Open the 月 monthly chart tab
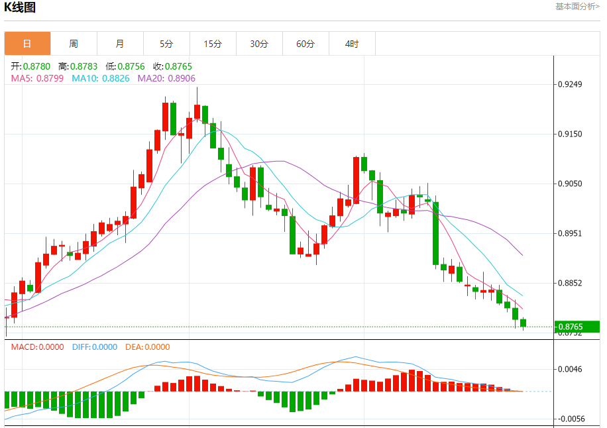The width and height of the screenshot is (607, 428). (x=120, y=44)
